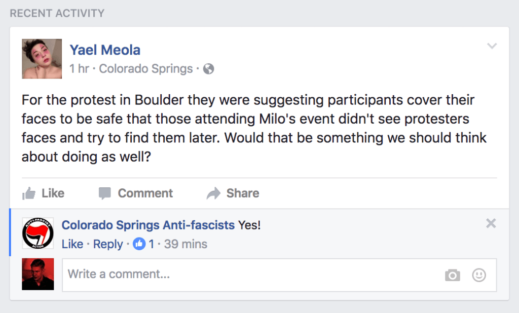Hide the comment using the X button
Screen dimensions: 519x313
point(491,224)
